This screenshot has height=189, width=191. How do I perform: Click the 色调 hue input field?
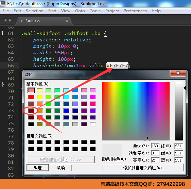(155, 146)
